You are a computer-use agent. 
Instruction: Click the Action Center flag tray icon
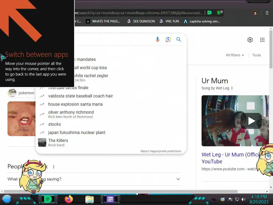[x=230, y=199]
